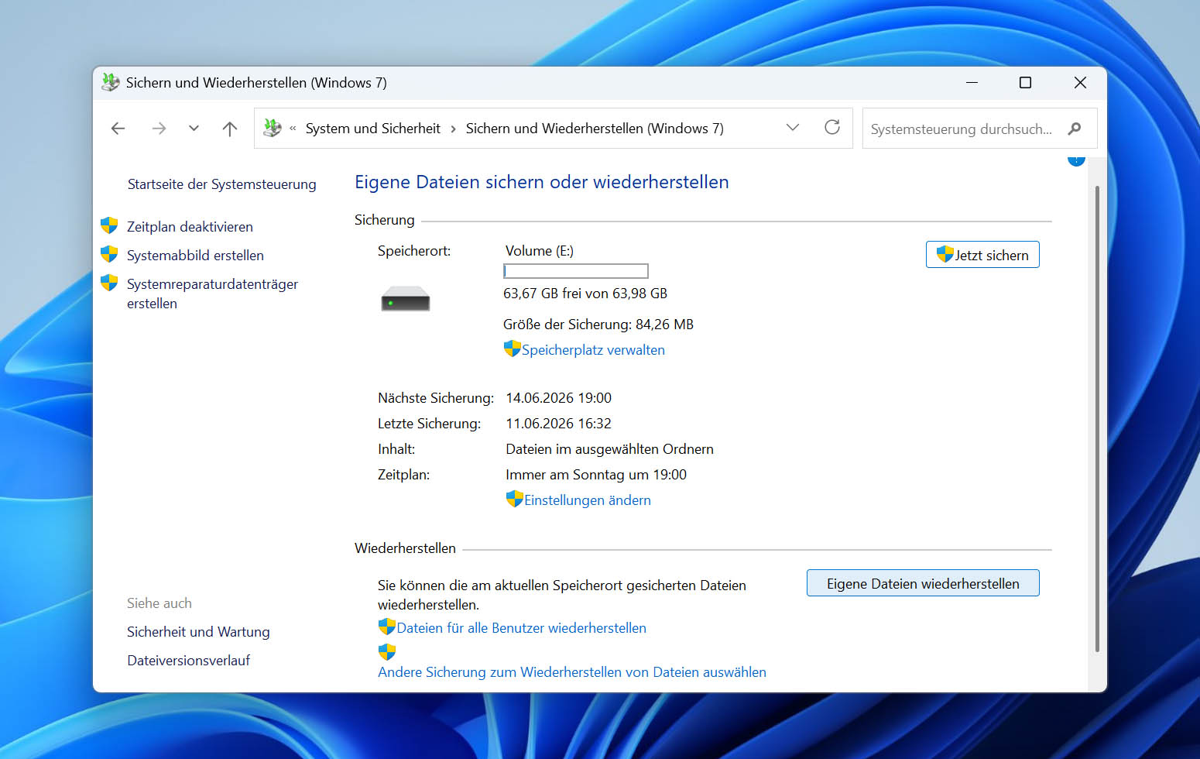
Task: Open Andere Sicherung zum Wiederherstellen auswählen
Action: (572, 672)
